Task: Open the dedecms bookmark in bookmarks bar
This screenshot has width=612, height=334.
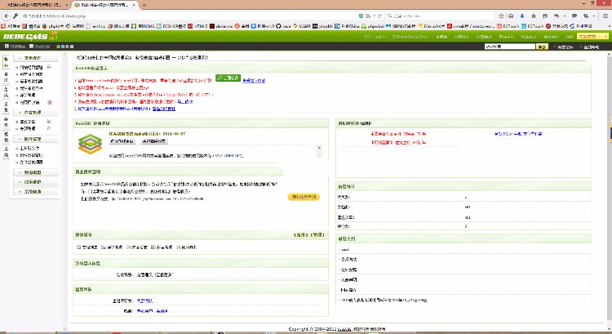Action: coord(221,26)
